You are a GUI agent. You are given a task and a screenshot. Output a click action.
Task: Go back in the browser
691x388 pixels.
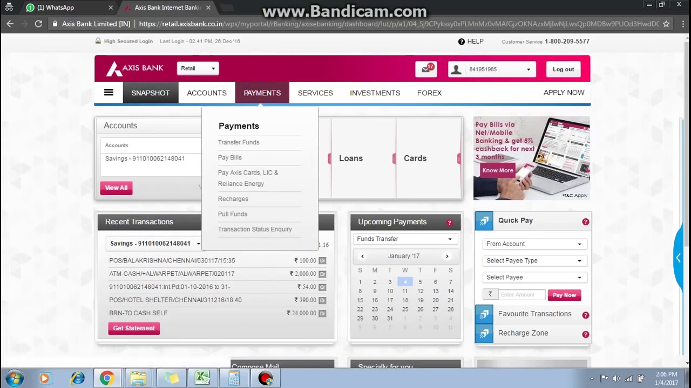pos(10,24)
